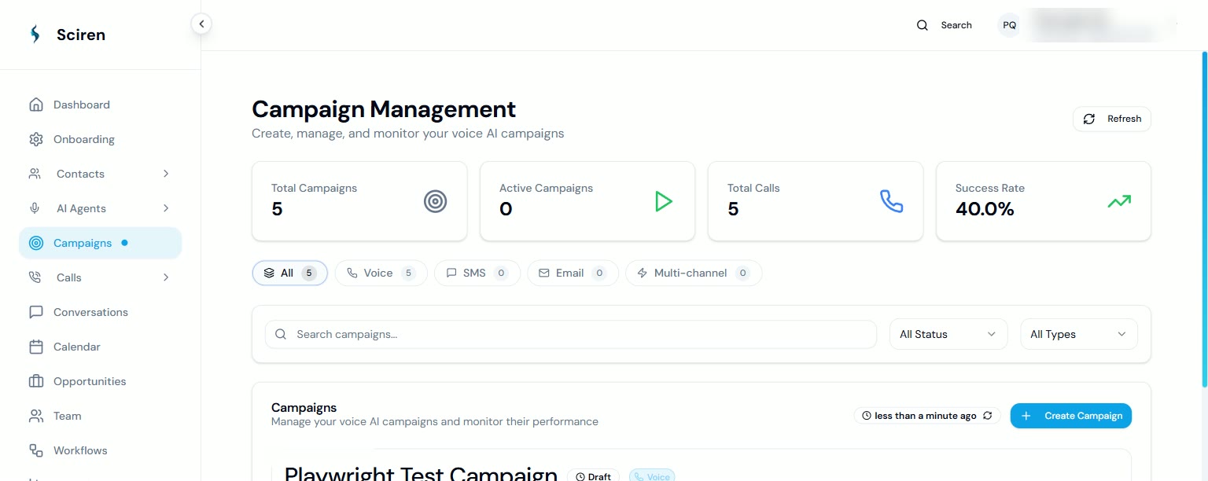Click the Total Calls phone icon

click(x=891, y=201)
